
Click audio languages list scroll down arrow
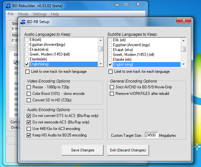tap(101, 64)
